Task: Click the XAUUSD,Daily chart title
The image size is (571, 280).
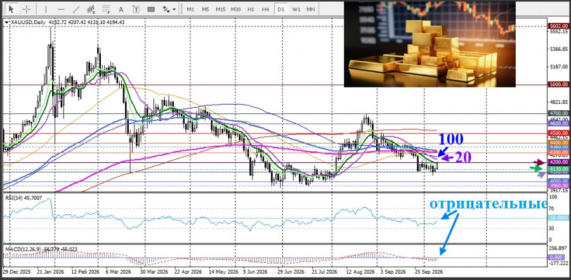Action: 28,23
